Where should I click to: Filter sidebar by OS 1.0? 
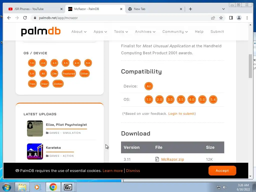coord(32,63)
